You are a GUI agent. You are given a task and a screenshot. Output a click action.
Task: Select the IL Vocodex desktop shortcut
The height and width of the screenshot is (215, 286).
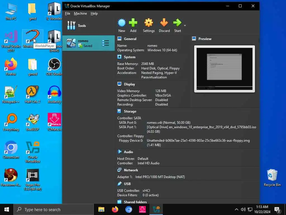click(x=54, y=12)
